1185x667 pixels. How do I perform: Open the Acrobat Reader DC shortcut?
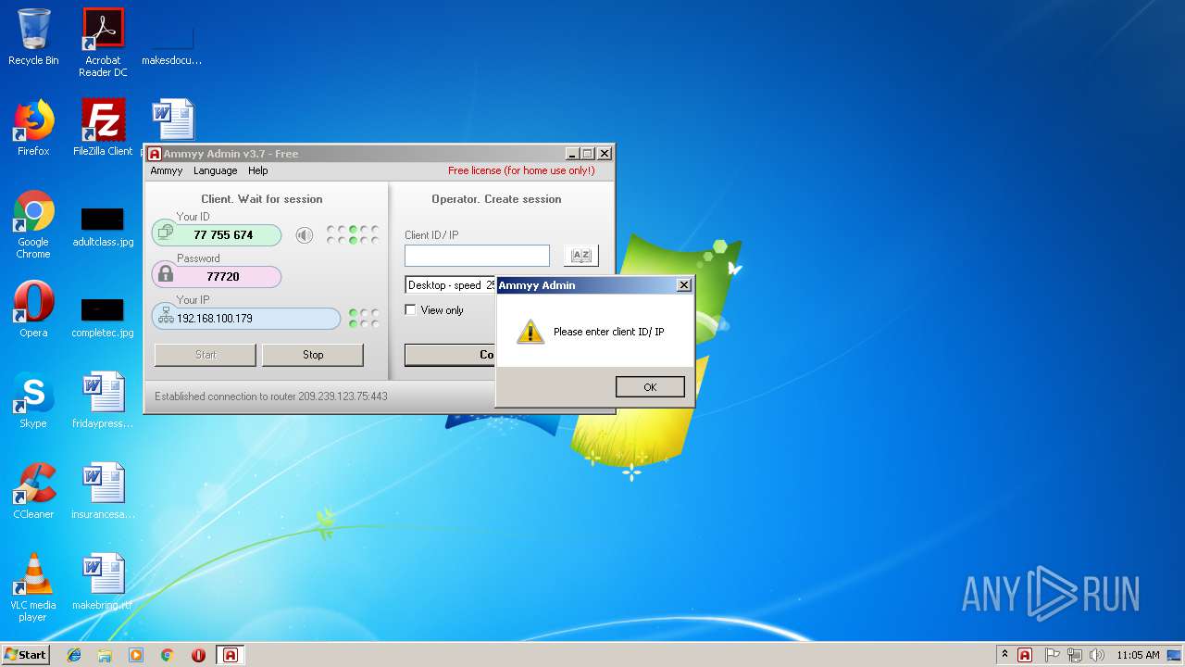click(103, 43)
